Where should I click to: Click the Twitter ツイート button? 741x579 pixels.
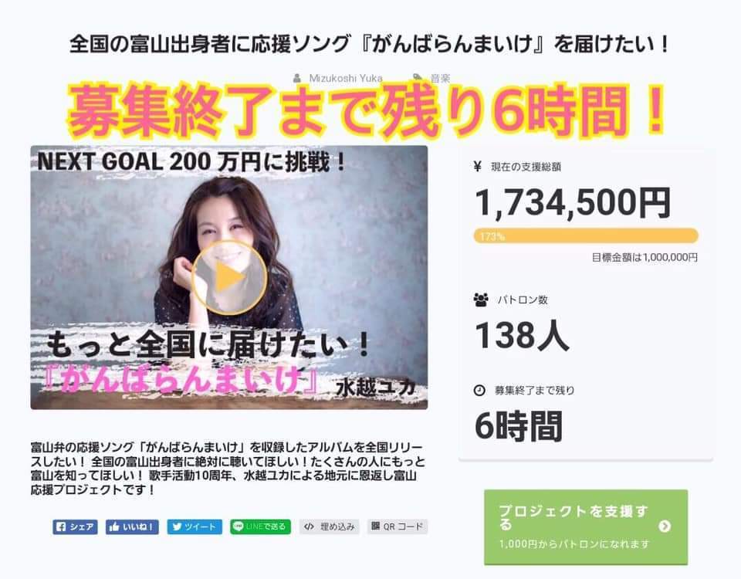195,527
